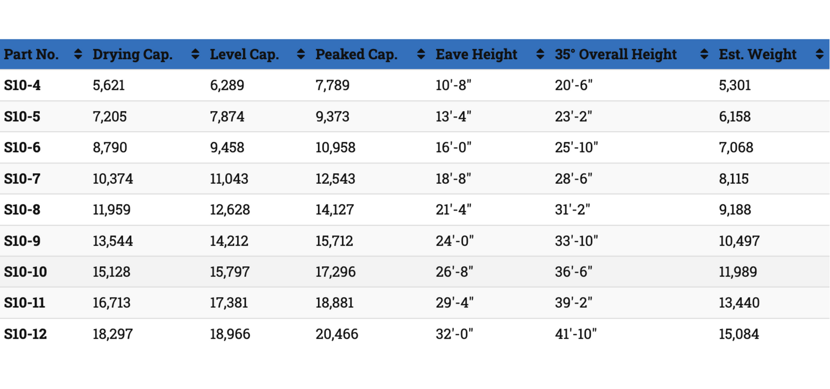The width and height of the screenshot is (830, 389).
Task: Click Drying Cap. sort arrows icon
Action: [195, 54]
